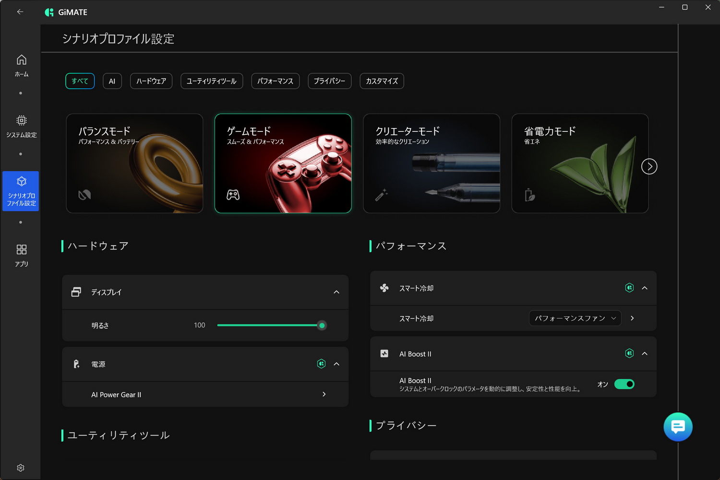This screenshot has width=720, height=480.
Task: Click the fan icon in スマート冷却 header
Action: [384, 288]
